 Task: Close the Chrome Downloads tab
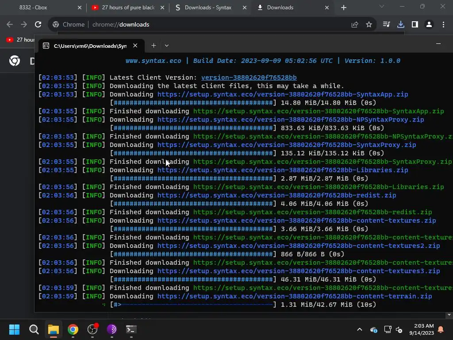coord(327,8)
